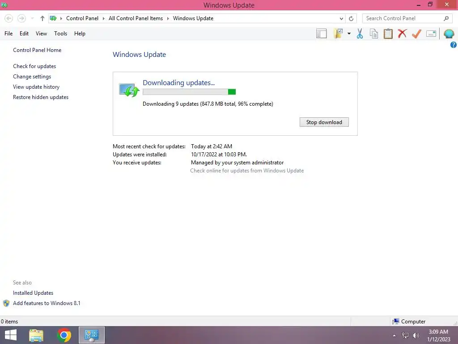
Task: Click the globe toolbar icon
Action: [x=449, y=34]
